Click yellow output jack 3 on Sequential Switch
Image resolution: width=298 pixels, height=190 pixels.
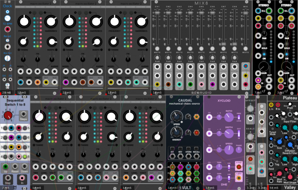click(11, 147)
